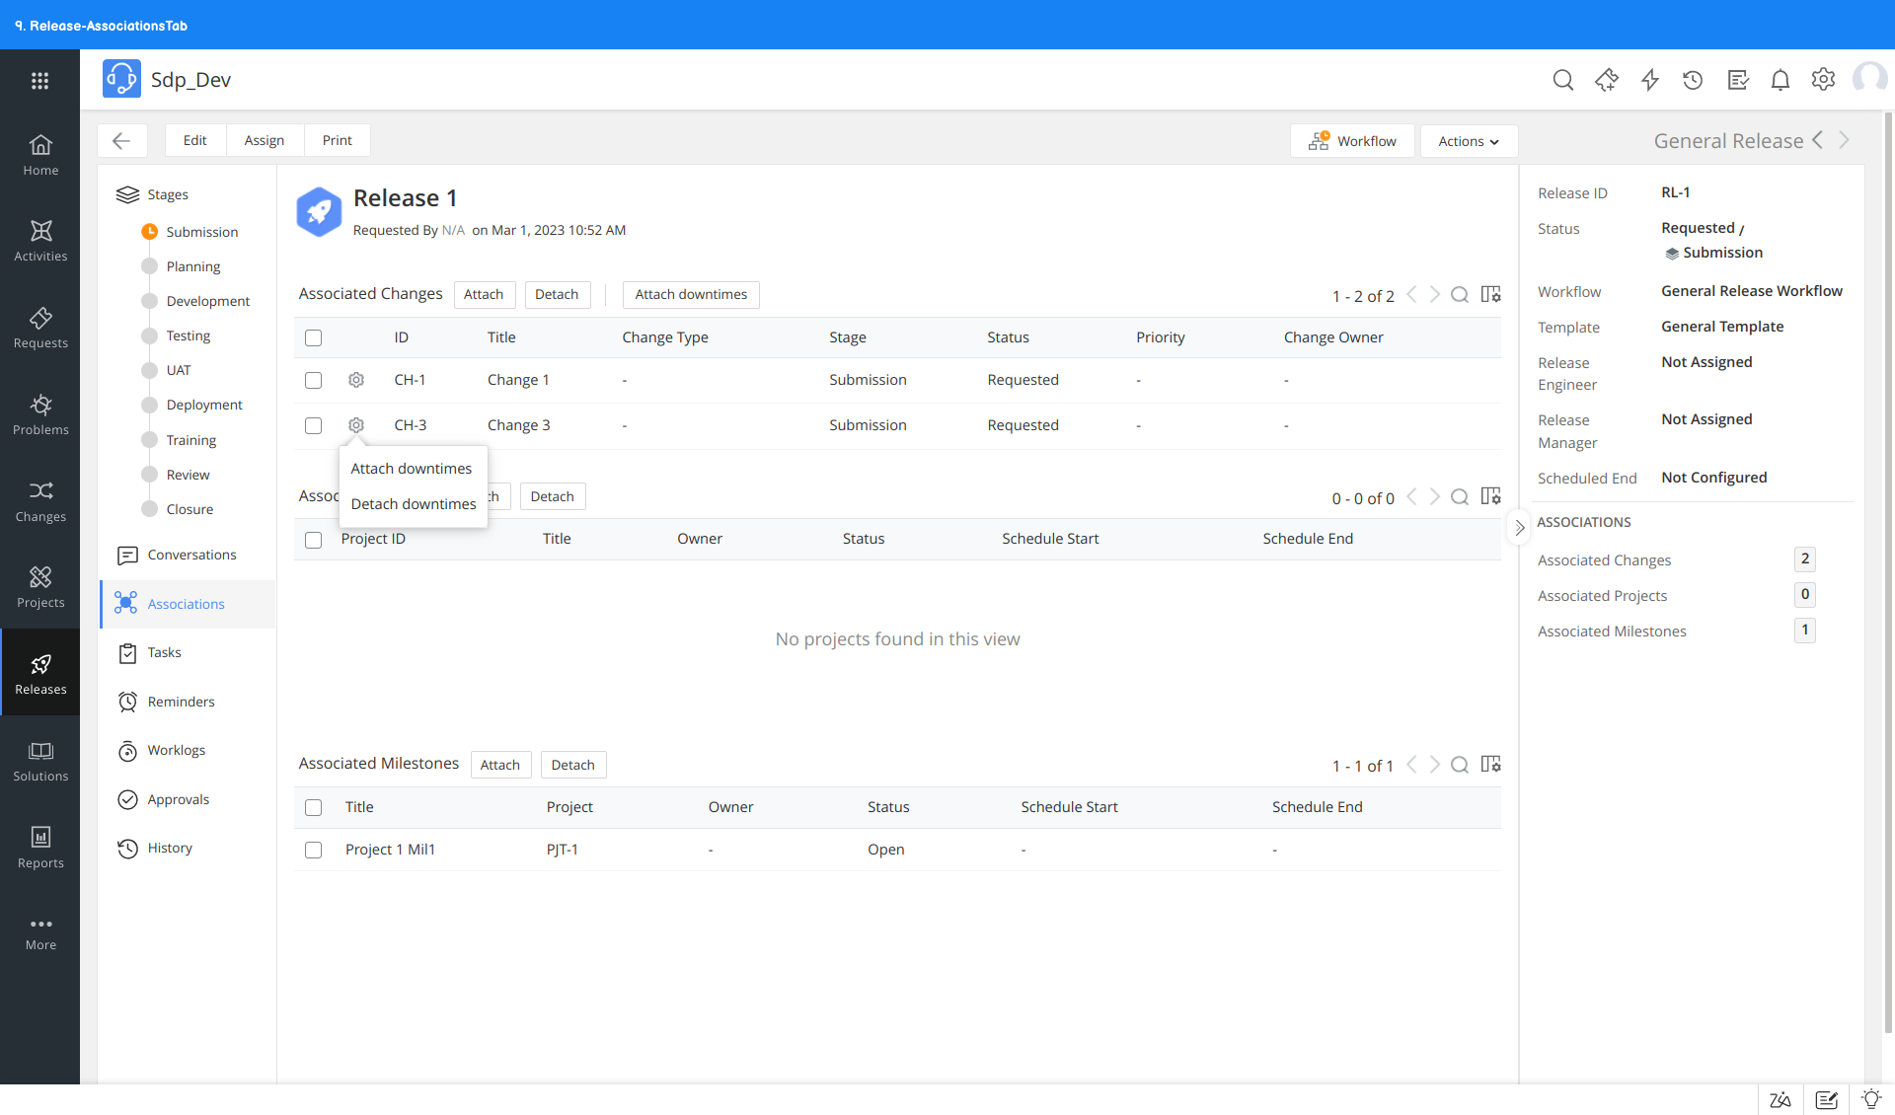Image resolution: width=1895 pixels, height=1115 pixels.
Task: Open Activities module
Action: pyautogui.click(x=40, y=242)
